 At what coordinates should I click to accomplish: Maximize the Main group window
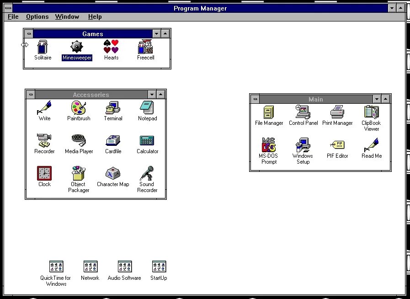click(x=385, y=99)
